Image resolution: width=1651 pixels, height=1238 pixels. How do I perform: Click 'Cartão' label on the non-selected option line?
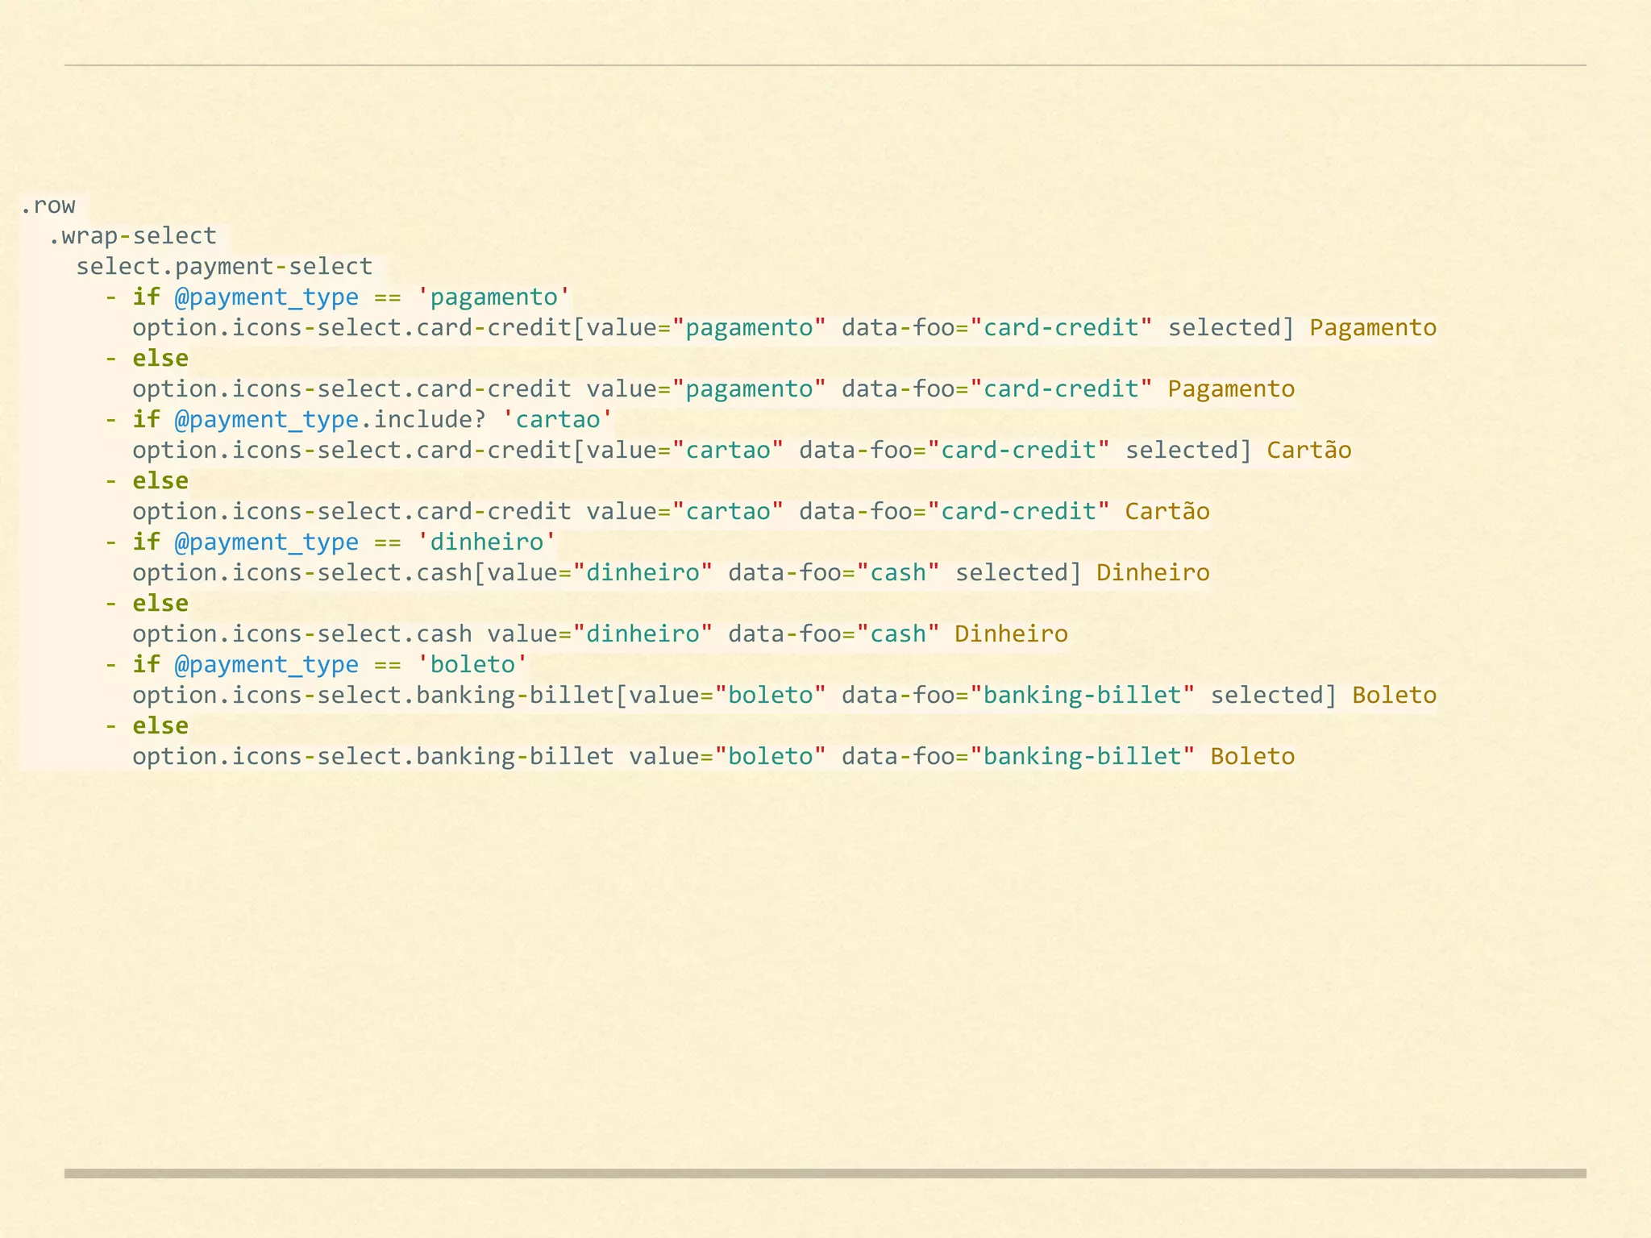[1167, 512]
